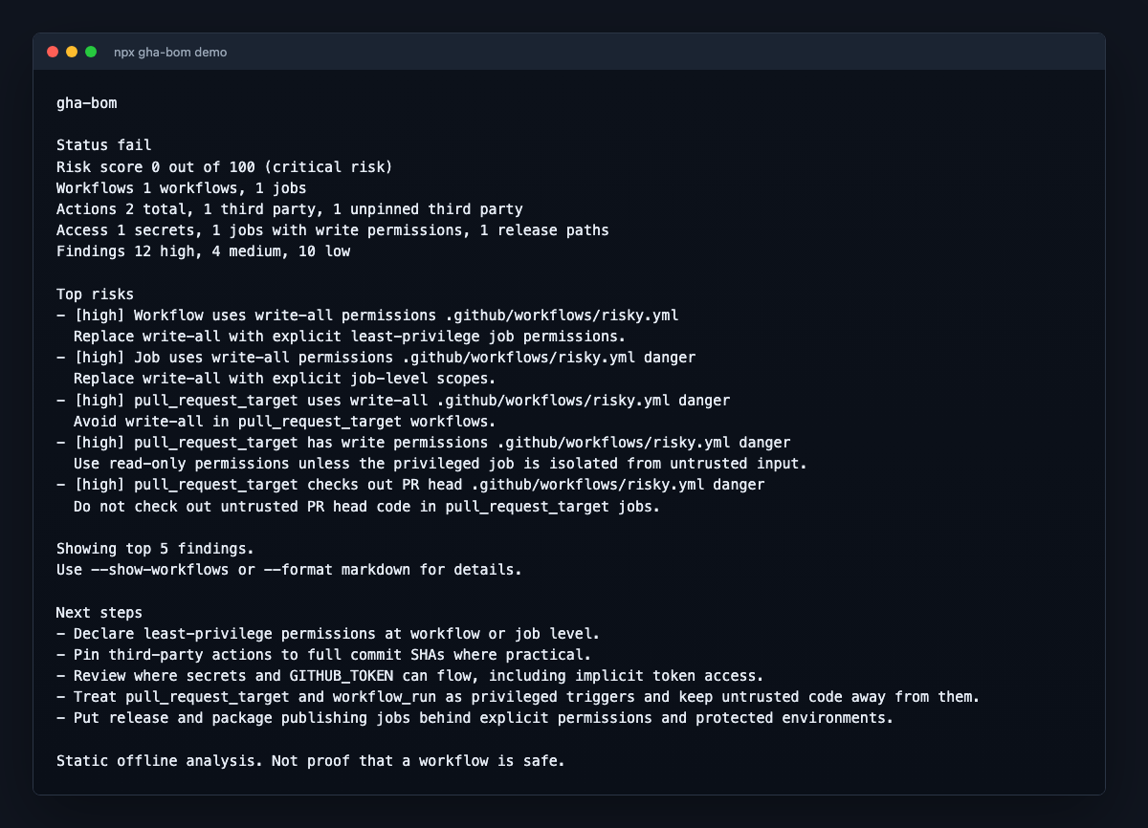The image size is (1148, 828).
Task: Click 'Use read-only permissions unless' advice line
Action: [x=440, y=463]
